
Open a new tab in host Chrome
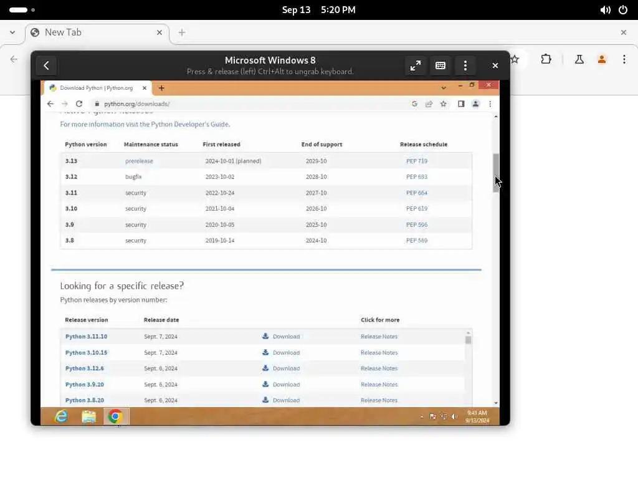point(182,32)
